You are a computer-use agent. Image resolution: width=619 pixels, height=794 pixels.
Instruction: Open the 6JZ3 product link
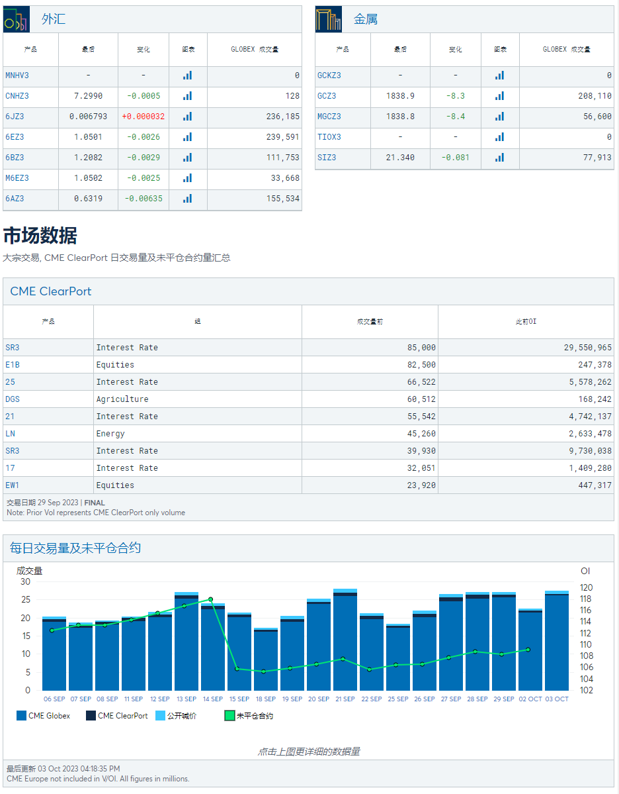point(15,117)
